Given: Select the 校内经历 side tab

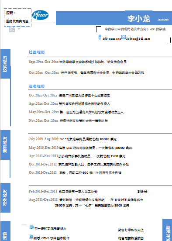Looking at the screenshot, I should tap(5, 64).
